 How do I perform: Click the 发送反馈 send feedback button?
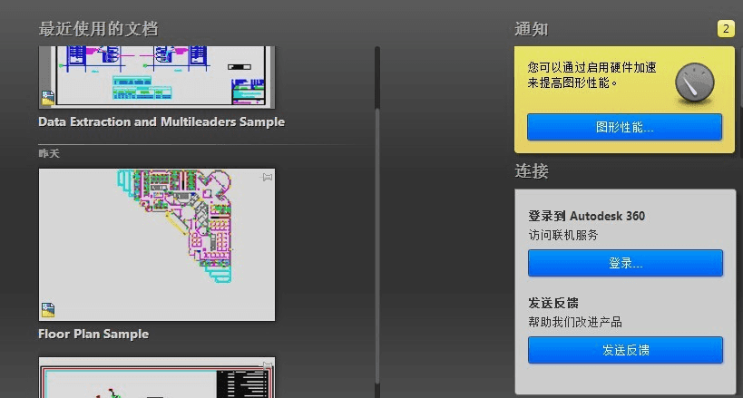click(624, 350)
